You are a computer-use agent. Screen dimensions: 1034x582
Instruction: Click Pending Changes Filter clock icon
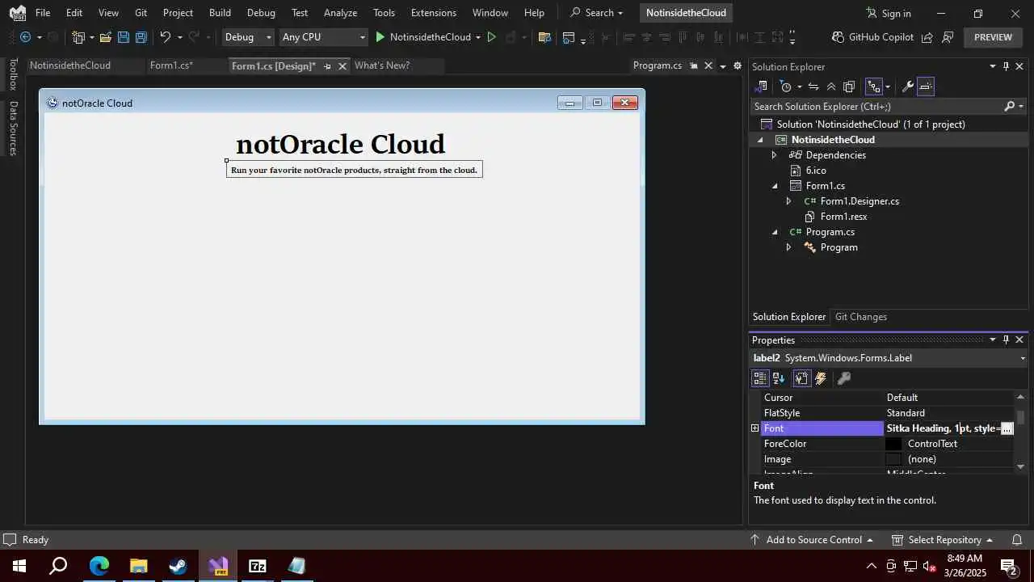pyautogui.click(x=785, y=86)
